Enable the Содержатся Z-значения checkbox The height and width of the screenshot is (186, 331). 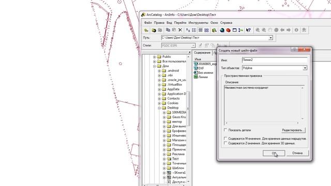click(x=225, y=143)
